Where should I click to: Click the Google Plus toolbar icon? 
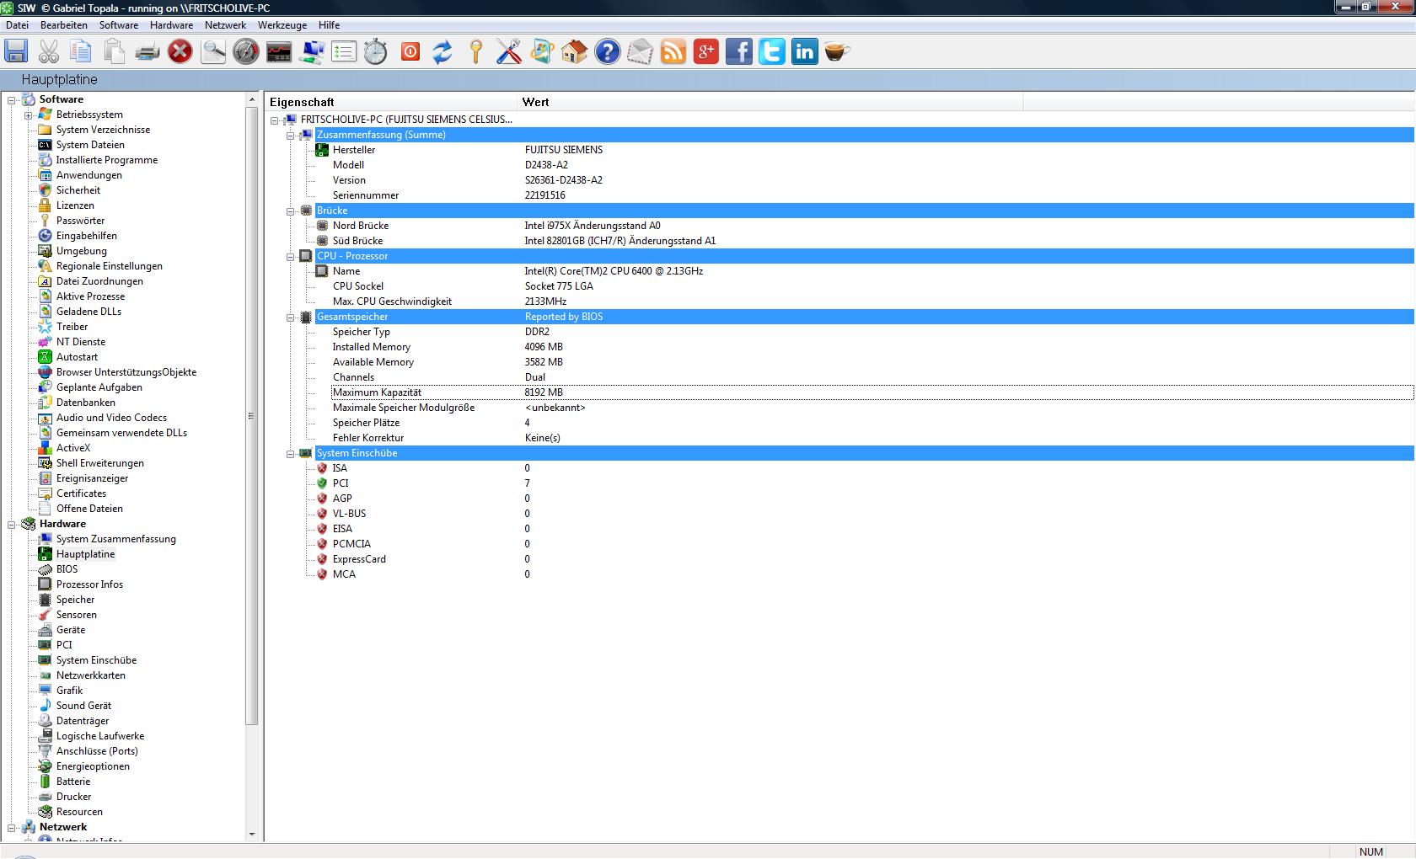point(705,51)
